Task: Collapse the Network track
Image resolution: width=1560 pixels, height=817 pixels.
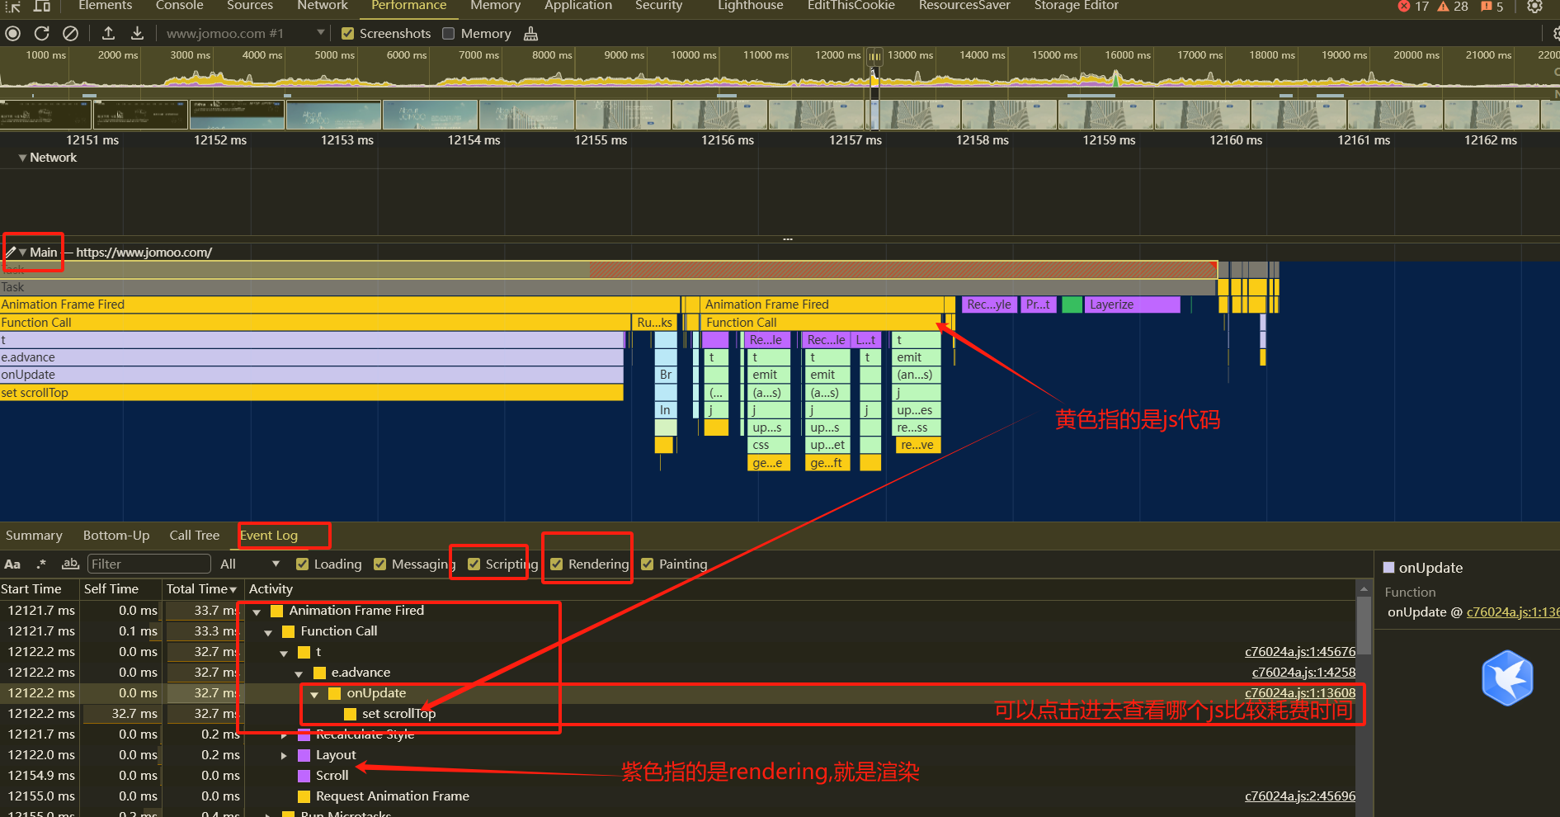Action: 22,157
